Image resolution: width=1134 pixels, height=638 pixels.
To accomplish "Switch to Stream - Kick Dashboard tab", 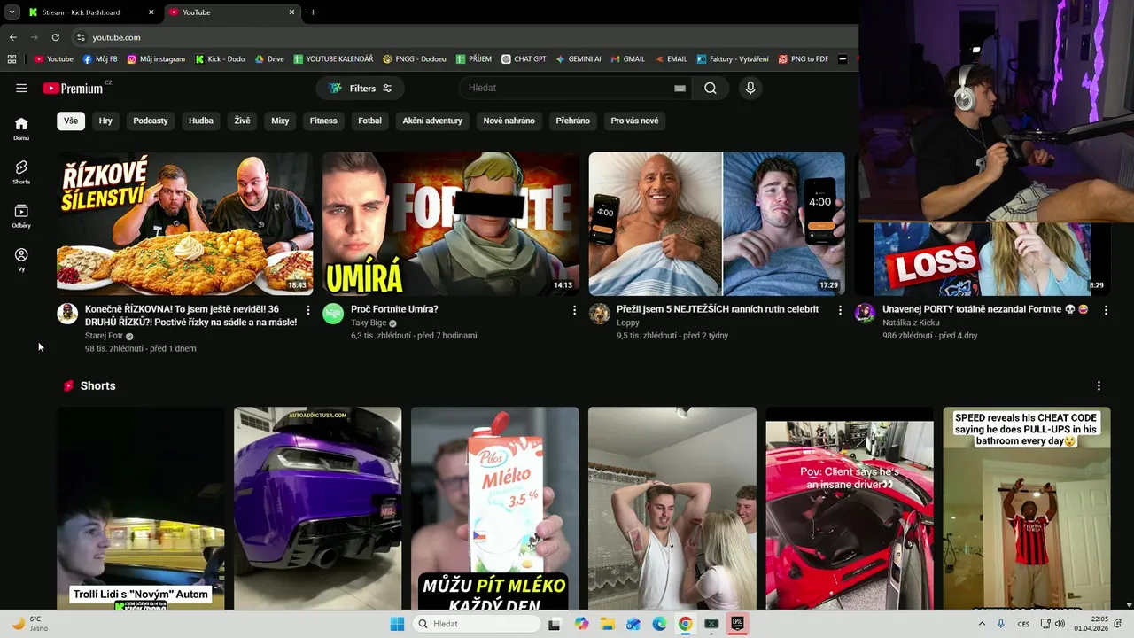I will pos(90,12).
